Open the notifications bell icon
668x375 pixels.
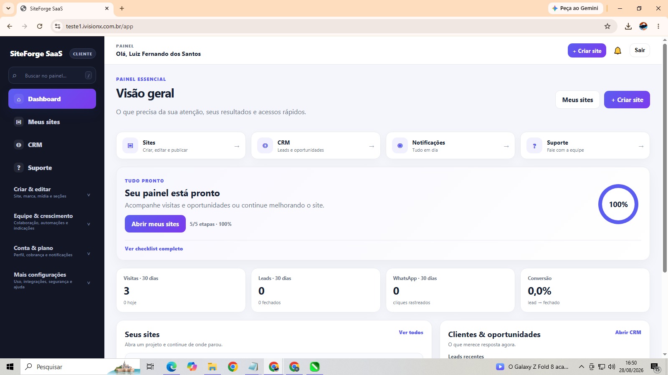point(617,50)
